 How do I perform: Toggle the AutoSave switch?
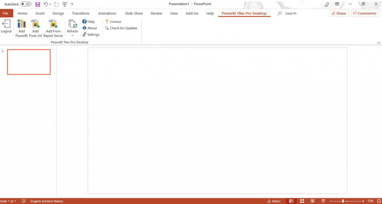(x=26, y=4)
